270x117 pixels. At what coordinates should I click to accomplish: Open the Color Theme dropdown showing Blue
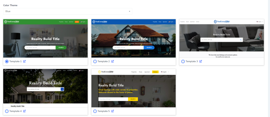coord(67,11)
